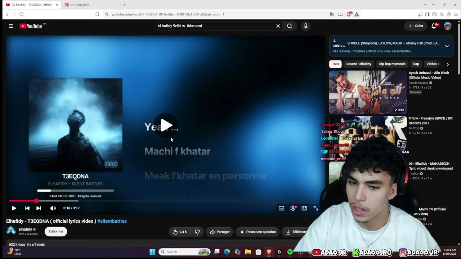
Task: Open the Brave Wallet icon
Action: pos(434,14)
